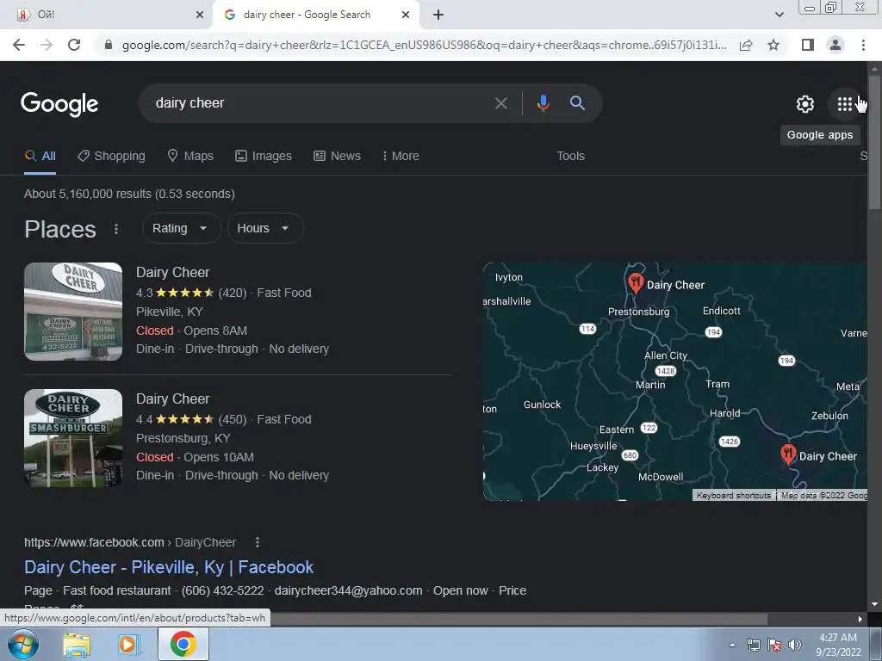Reload the current page
The width and height of the screenshot is (882, 661).
click(x=74, y=45)
